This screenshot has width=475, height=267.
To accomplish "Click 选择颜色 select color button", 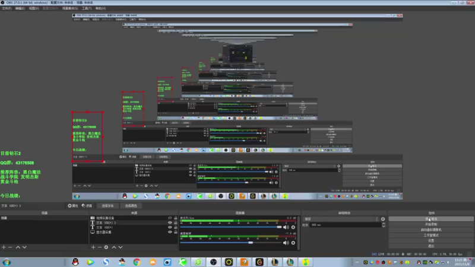I will click(x=131, y=206).
